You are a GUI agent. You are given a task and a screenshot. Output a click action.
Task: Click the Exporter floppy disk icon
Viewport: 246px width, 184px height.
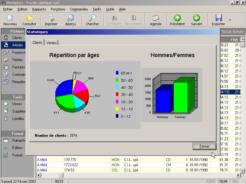[218, 18]
